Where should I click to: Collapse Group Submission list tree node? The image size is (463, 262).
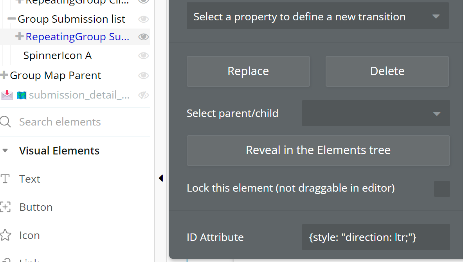(12, 19)
